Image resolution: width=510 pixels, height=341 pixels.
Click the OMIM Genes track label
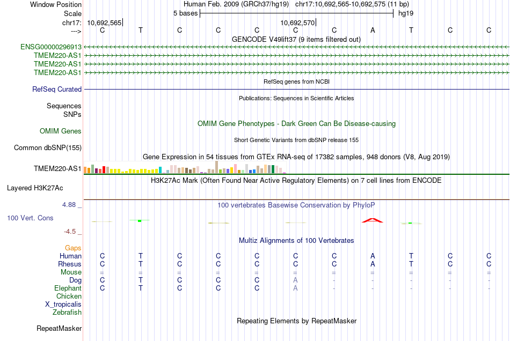tap(61, 131)
